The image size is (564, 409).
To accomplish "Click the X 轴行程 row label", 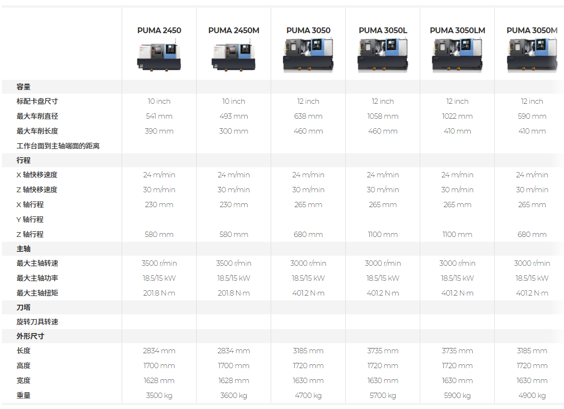I will pos(30,205).
